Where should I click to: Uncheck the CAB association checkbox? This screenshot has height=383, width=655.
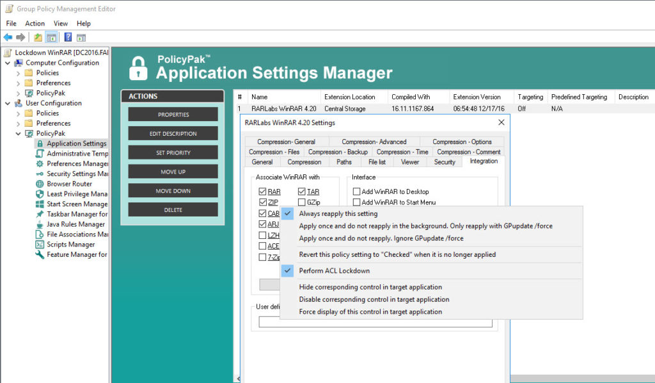pyautogui.click(x=262, y=213)
